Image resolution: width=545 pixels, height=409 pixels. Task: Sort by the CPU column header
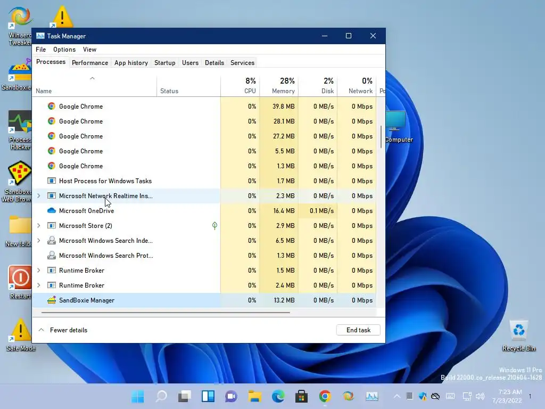click(x=240, y=86)
